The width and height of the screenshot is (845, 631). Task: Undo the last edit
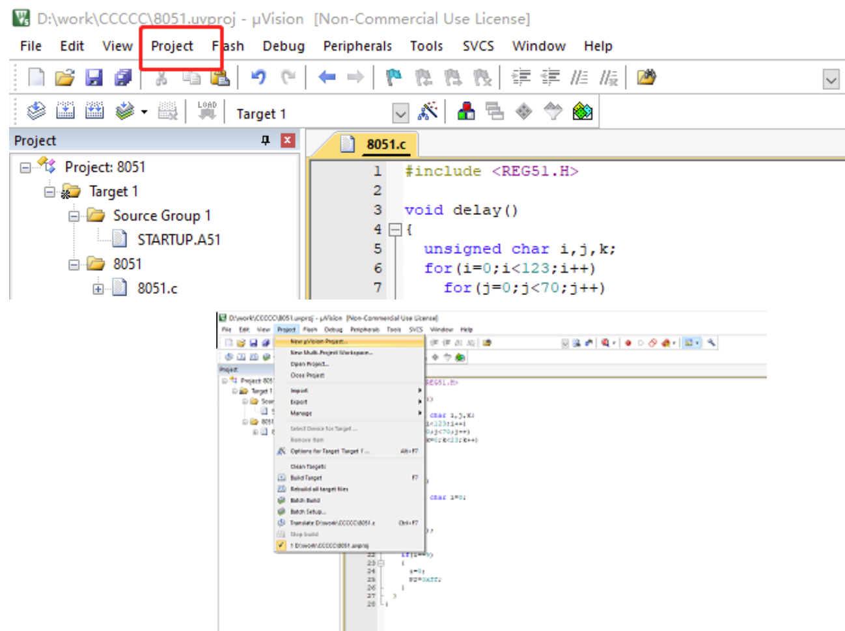pyautogui.click(x=258, y=77)
